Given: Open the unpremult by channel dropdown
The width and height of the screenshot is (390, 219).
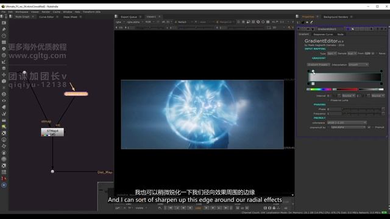Looking at the screenshot, I should coord(348,127).
